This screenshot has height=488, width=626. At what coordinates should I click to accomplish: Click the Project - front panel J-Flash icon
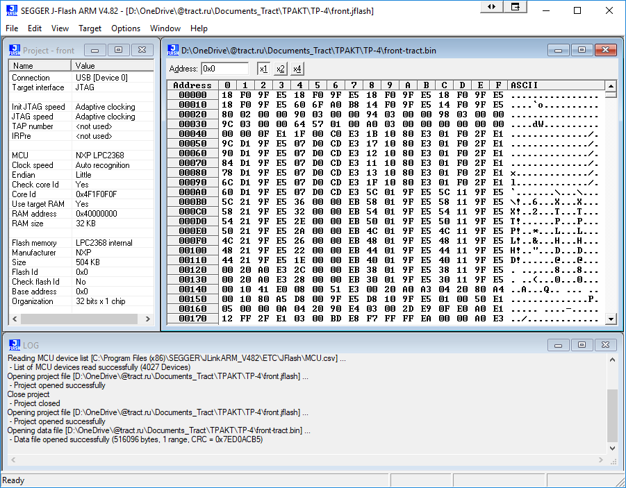click(15, 50)
